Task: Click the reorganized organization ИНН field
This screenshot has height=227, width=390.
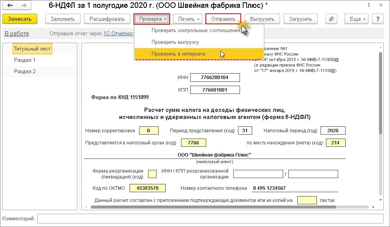Action: tap(258, 174)
